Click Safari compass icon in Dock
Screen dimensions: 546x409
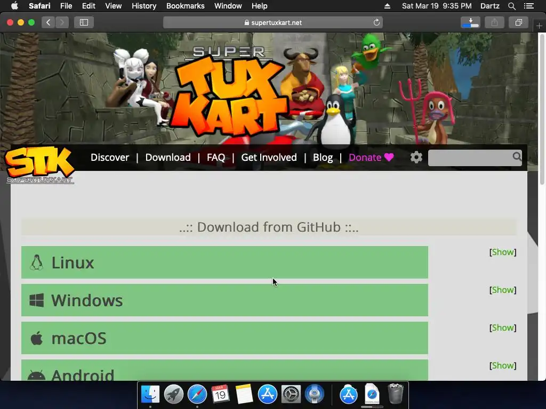[x=197, y=394]
